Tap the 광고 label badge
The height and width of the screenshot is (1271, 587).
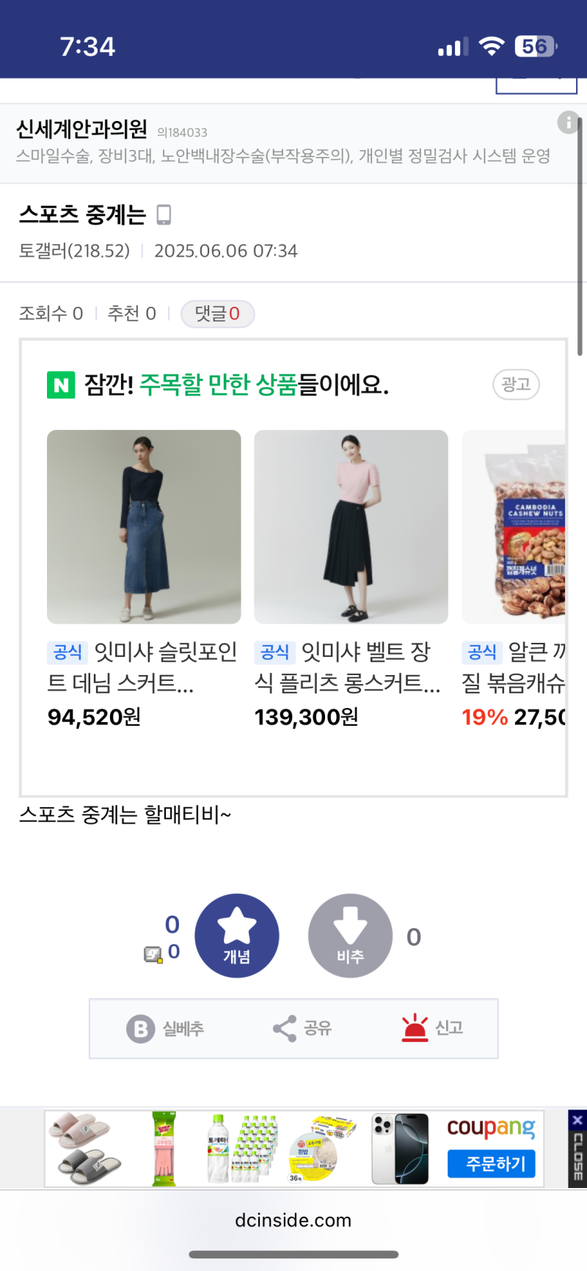(516, 385)
